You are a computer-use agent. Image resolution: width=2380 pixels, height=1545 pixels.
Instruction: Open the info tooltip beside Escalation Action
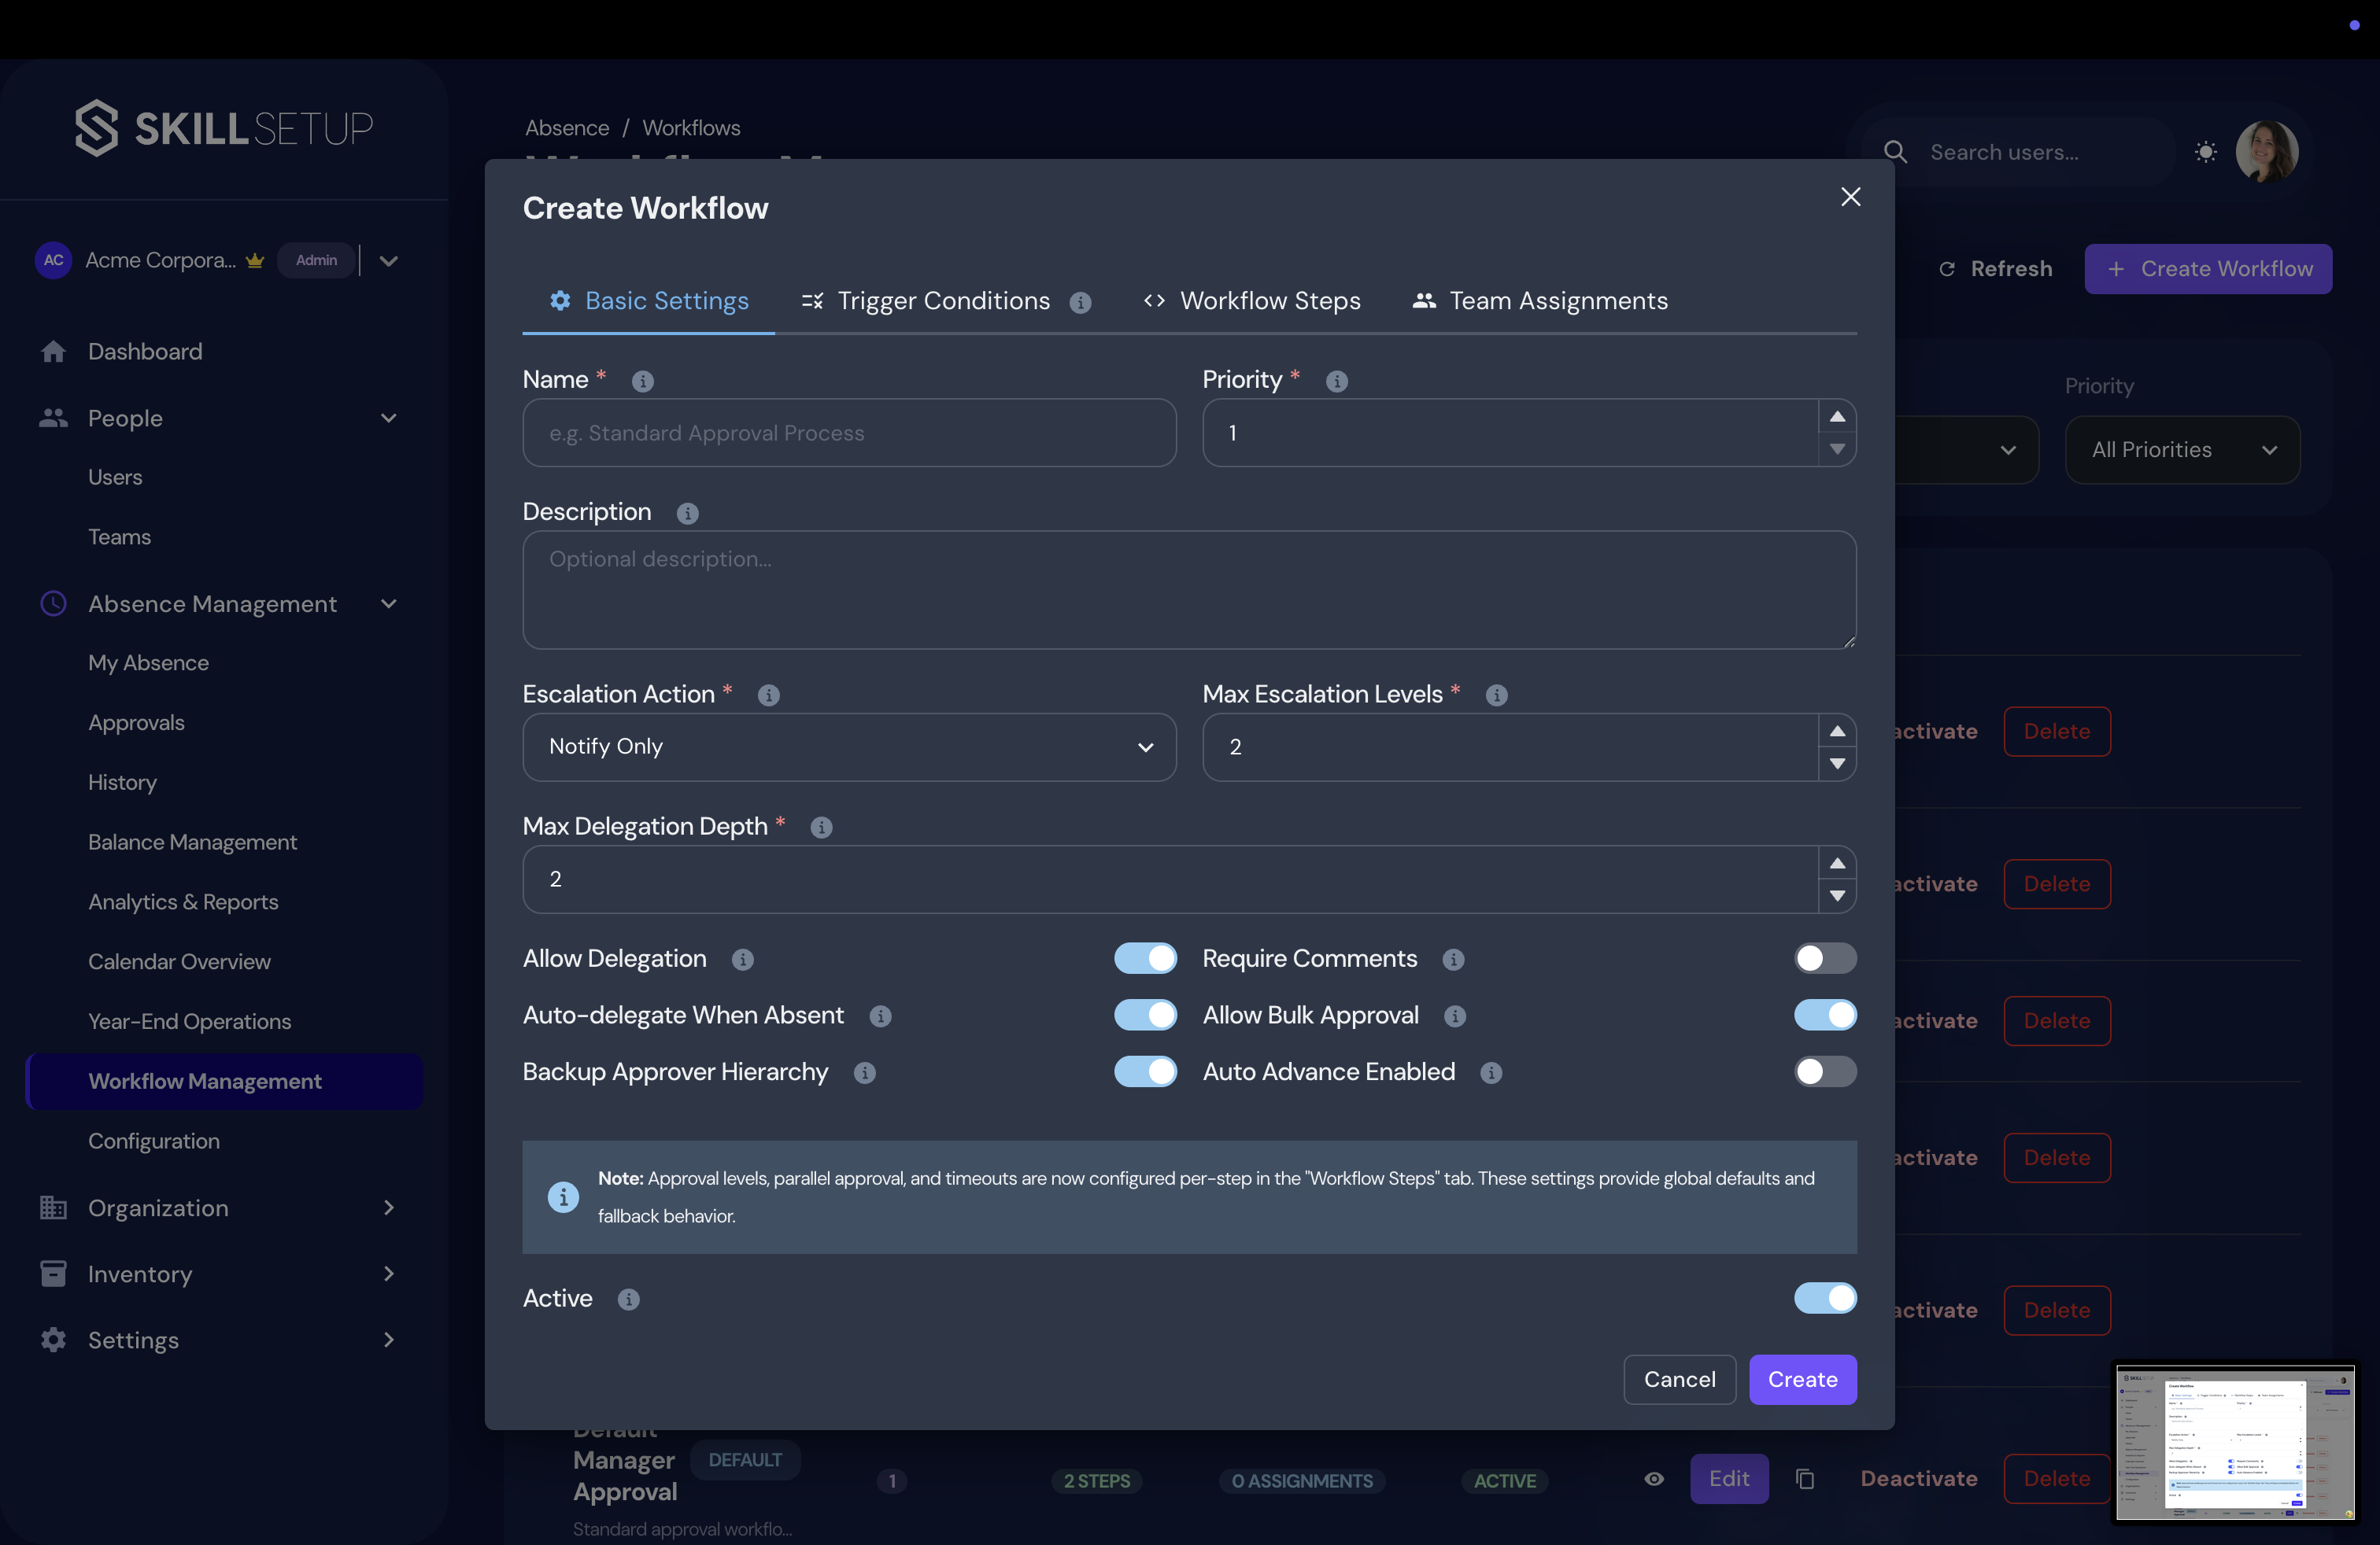(768, 695)
